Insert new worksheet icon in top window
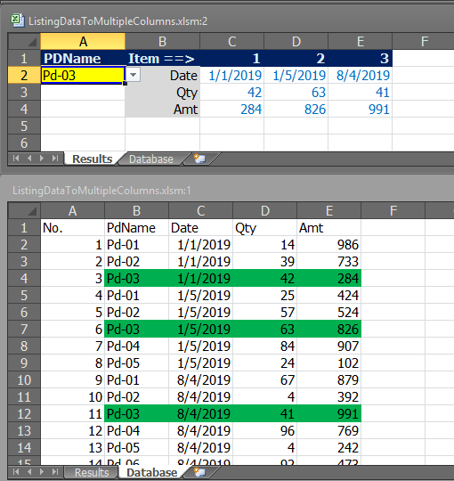 [x=200, y=159]
